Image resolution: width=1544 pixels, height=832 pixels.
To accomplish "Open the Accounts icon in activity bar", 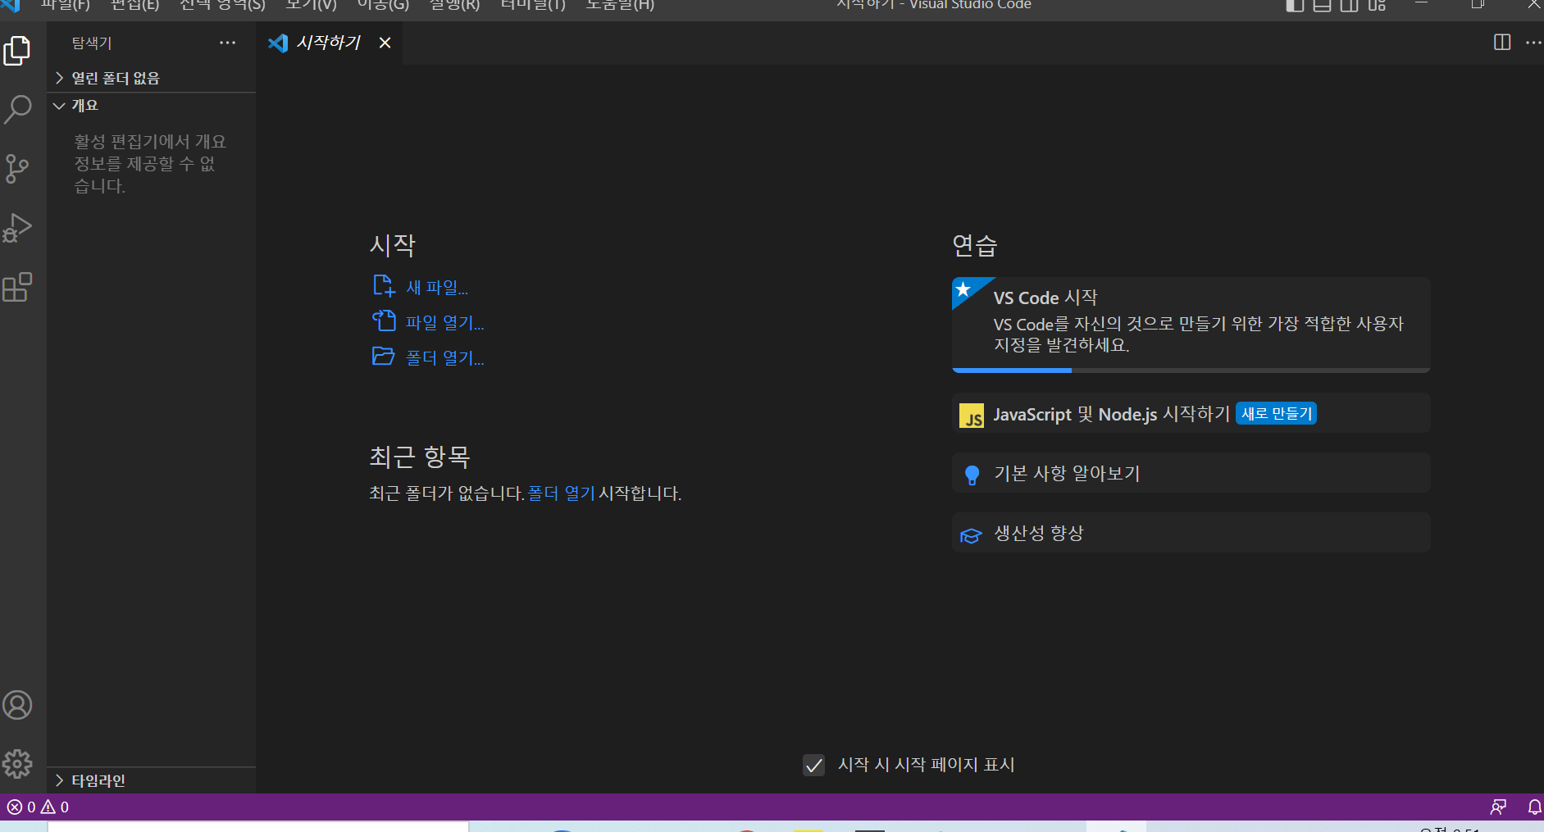I will coord(17,705).
